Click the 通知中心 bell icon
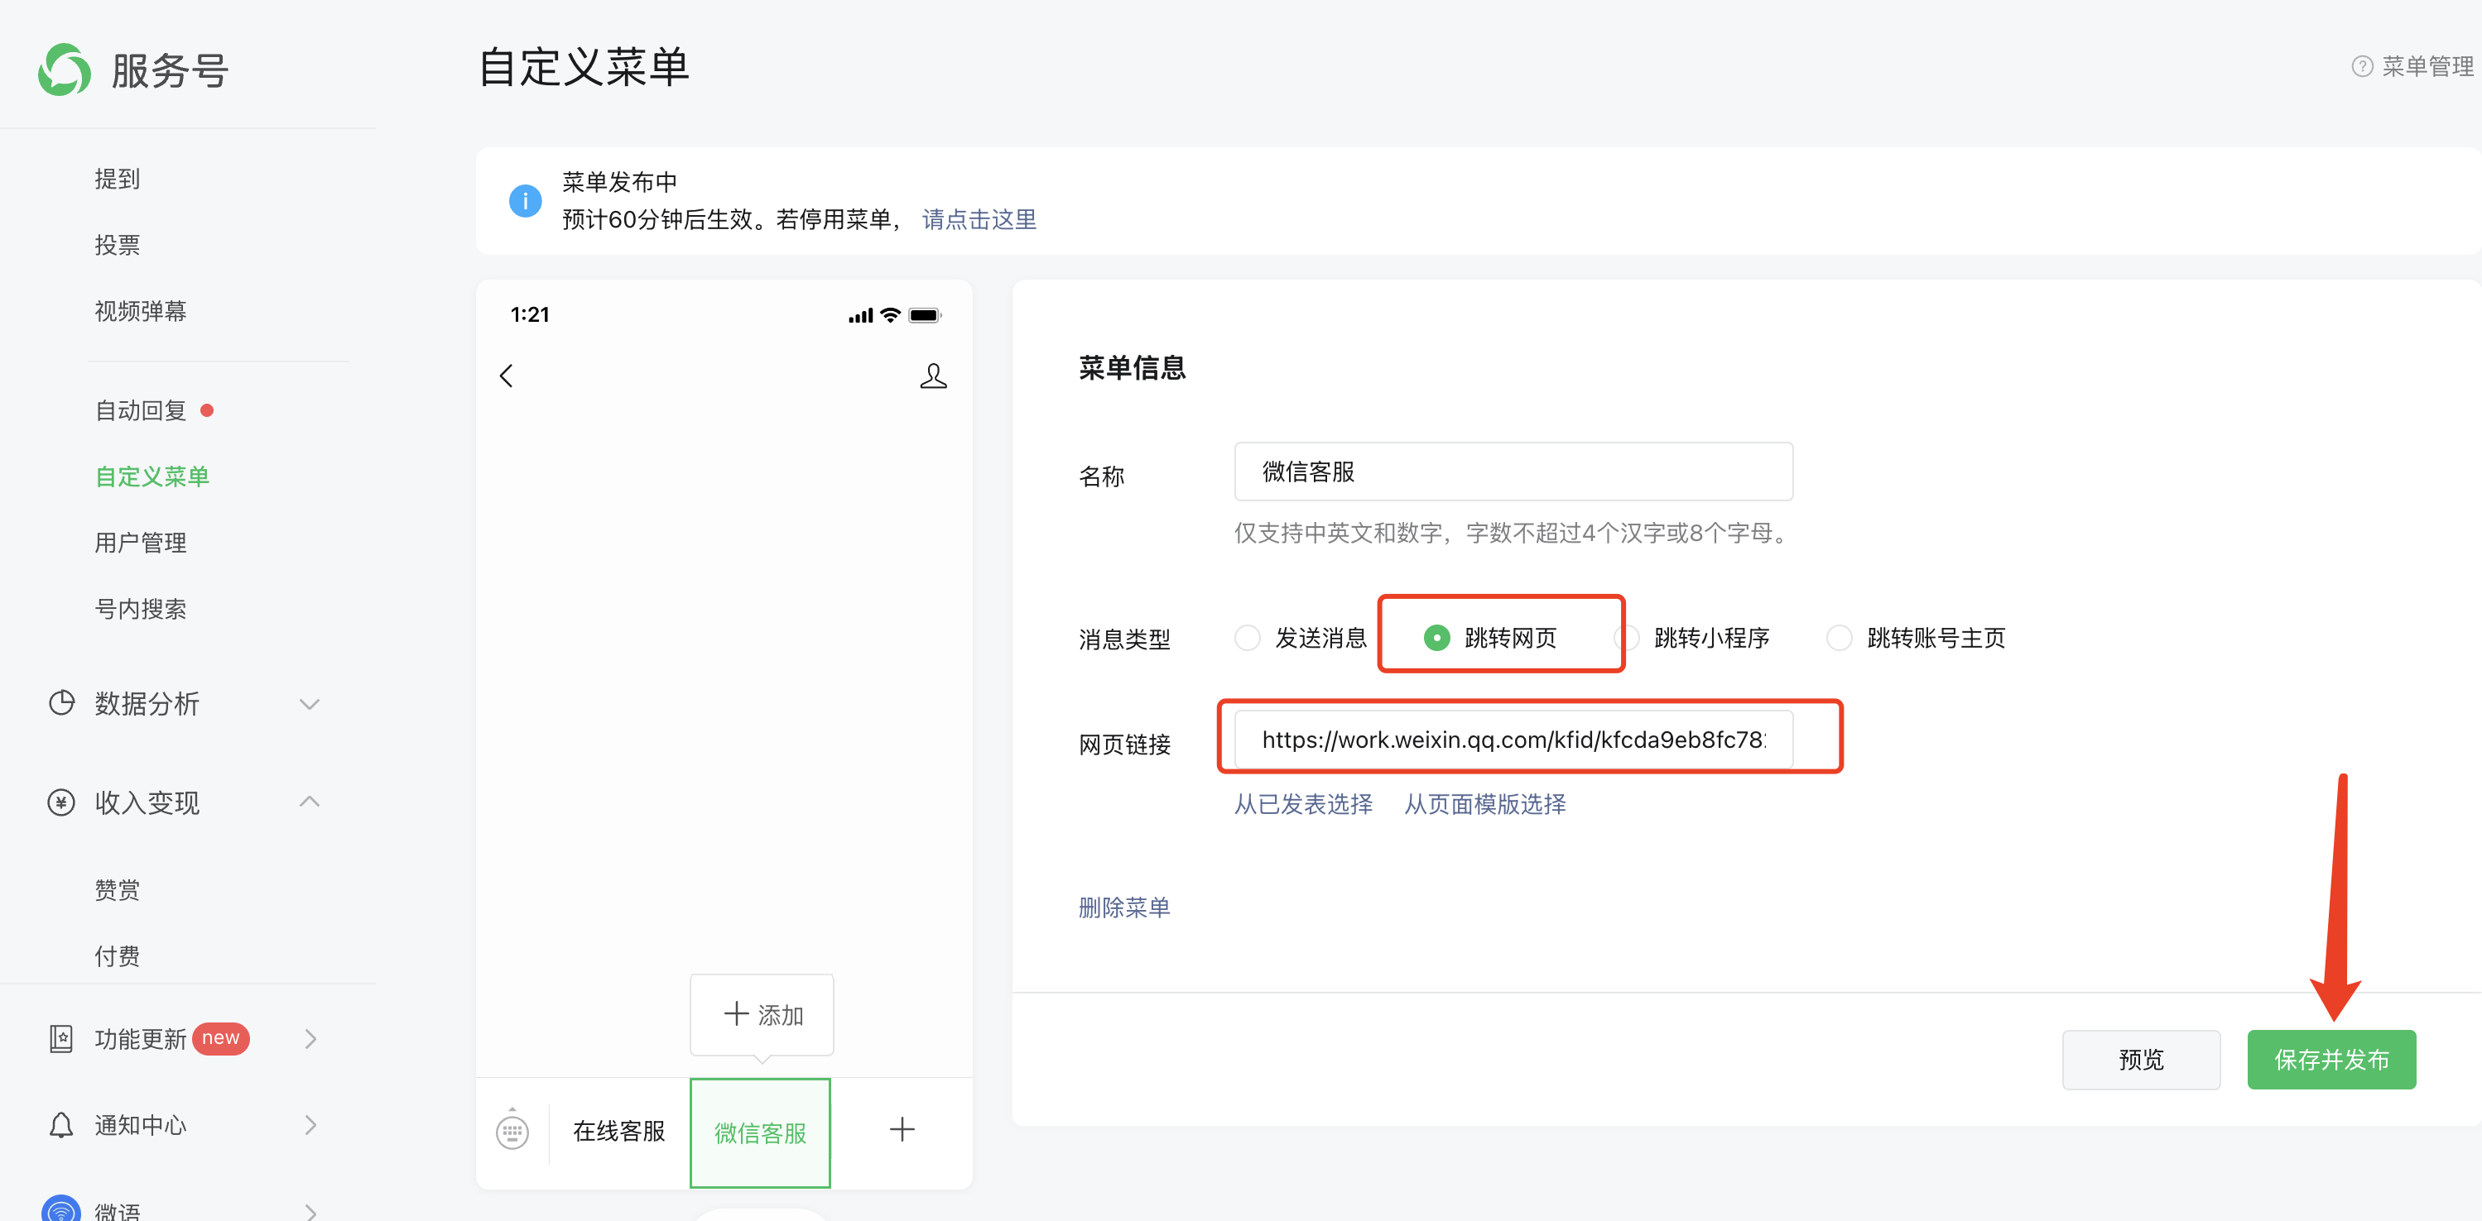This screenshot has height=1221, width=2482. point(61,1125)
